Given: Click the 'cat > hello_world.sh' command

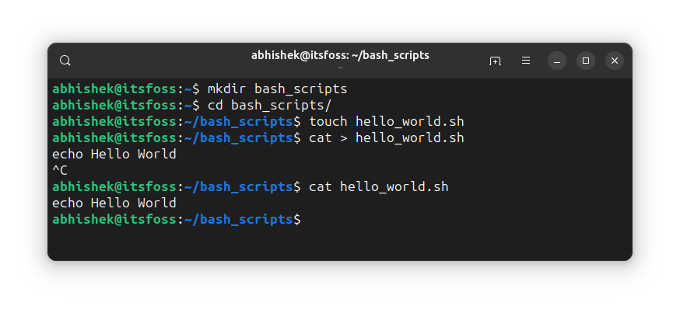Looking at the screenshot, I should point(386,138).
